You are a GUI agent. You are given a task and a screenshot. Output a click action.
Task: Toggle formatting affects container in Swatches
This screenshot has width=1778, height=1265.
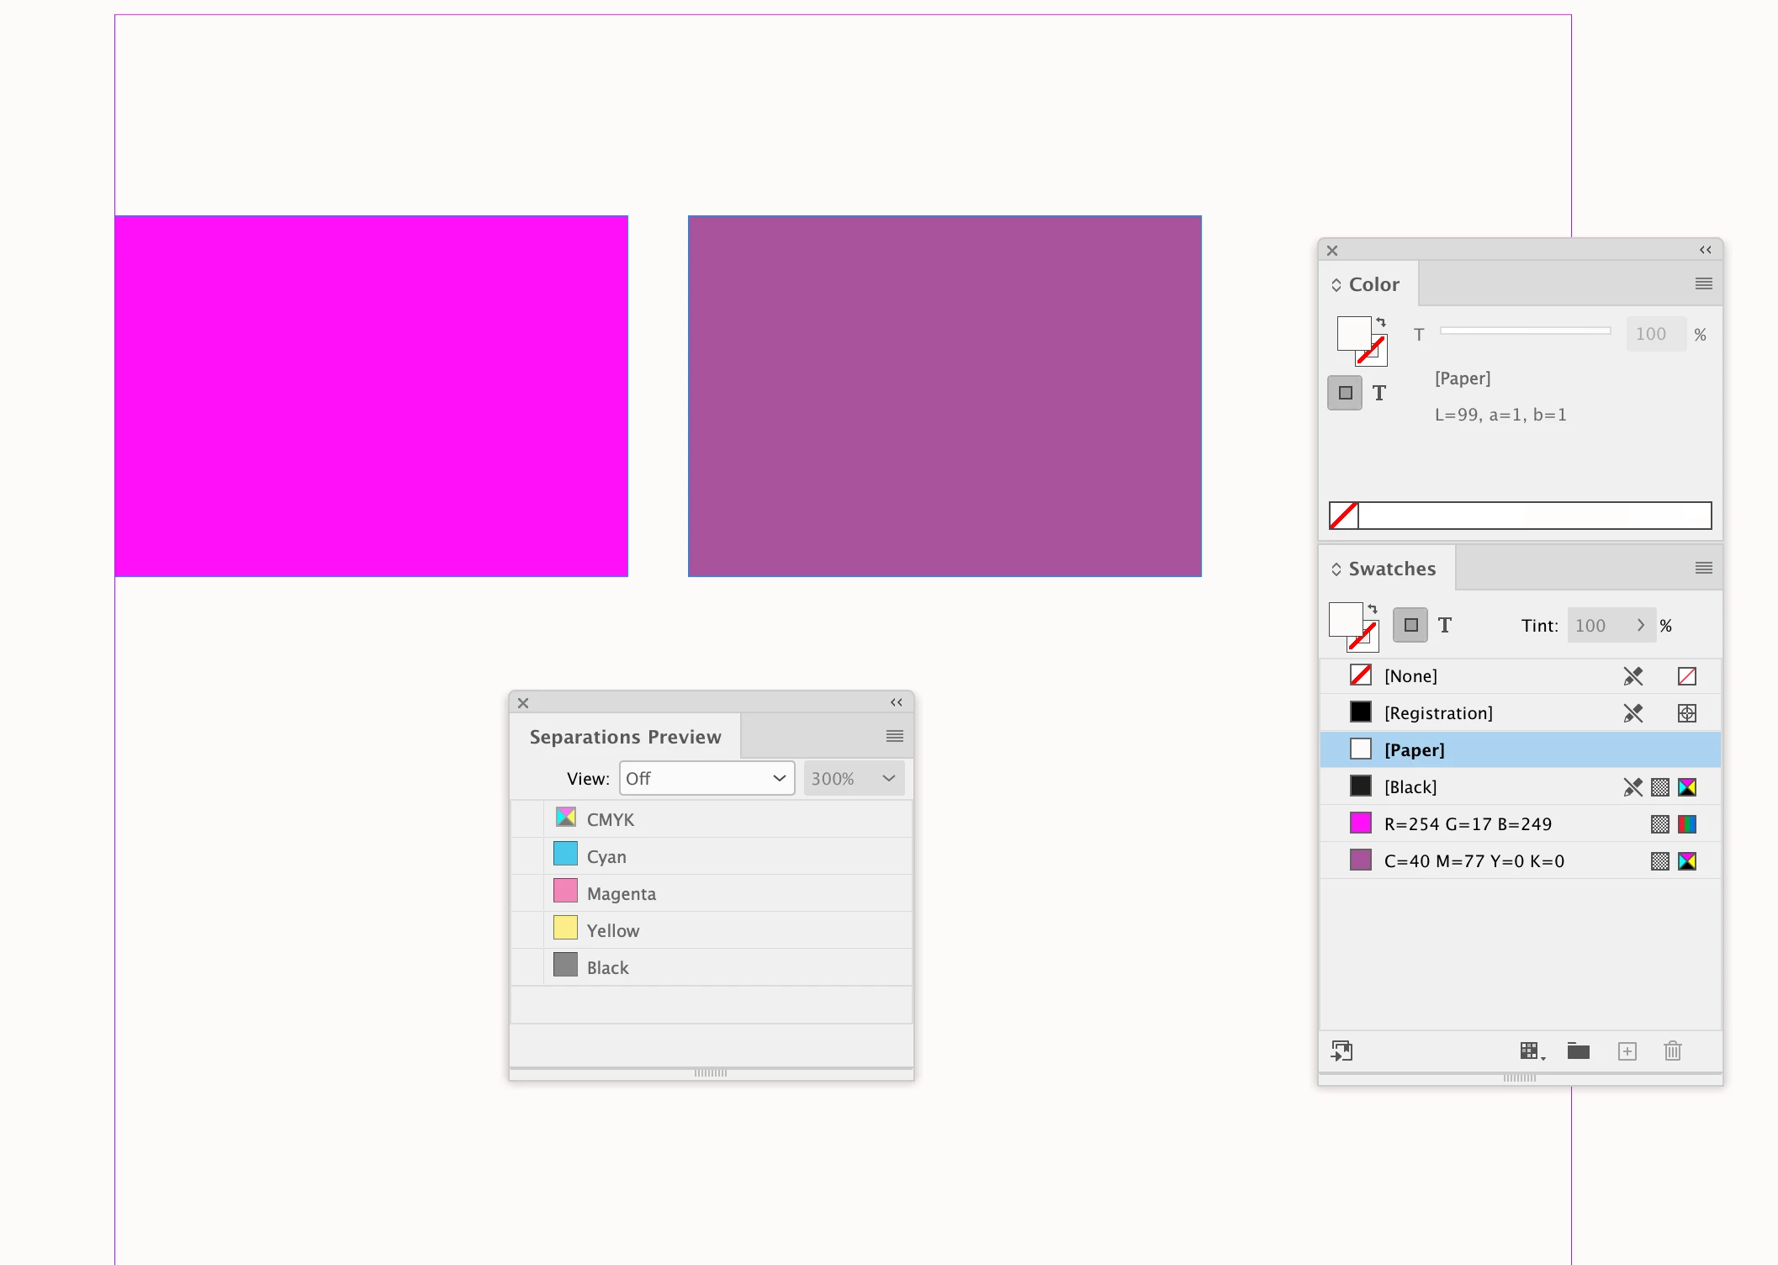pos(1410,626)
